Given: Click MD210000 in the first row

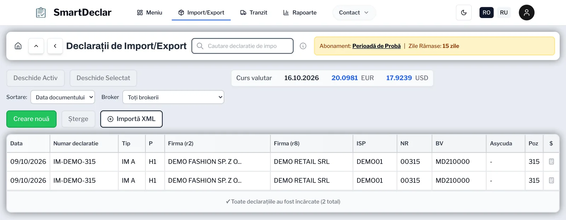Looking at the screenshot, I should pos(453,162).
